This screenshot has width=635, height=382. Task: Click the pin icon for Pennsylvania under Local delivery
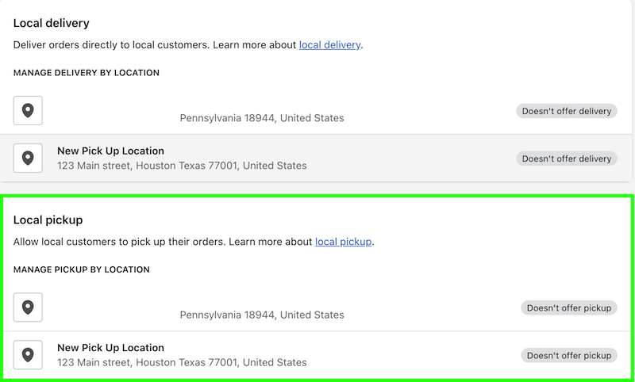[28, 111]
